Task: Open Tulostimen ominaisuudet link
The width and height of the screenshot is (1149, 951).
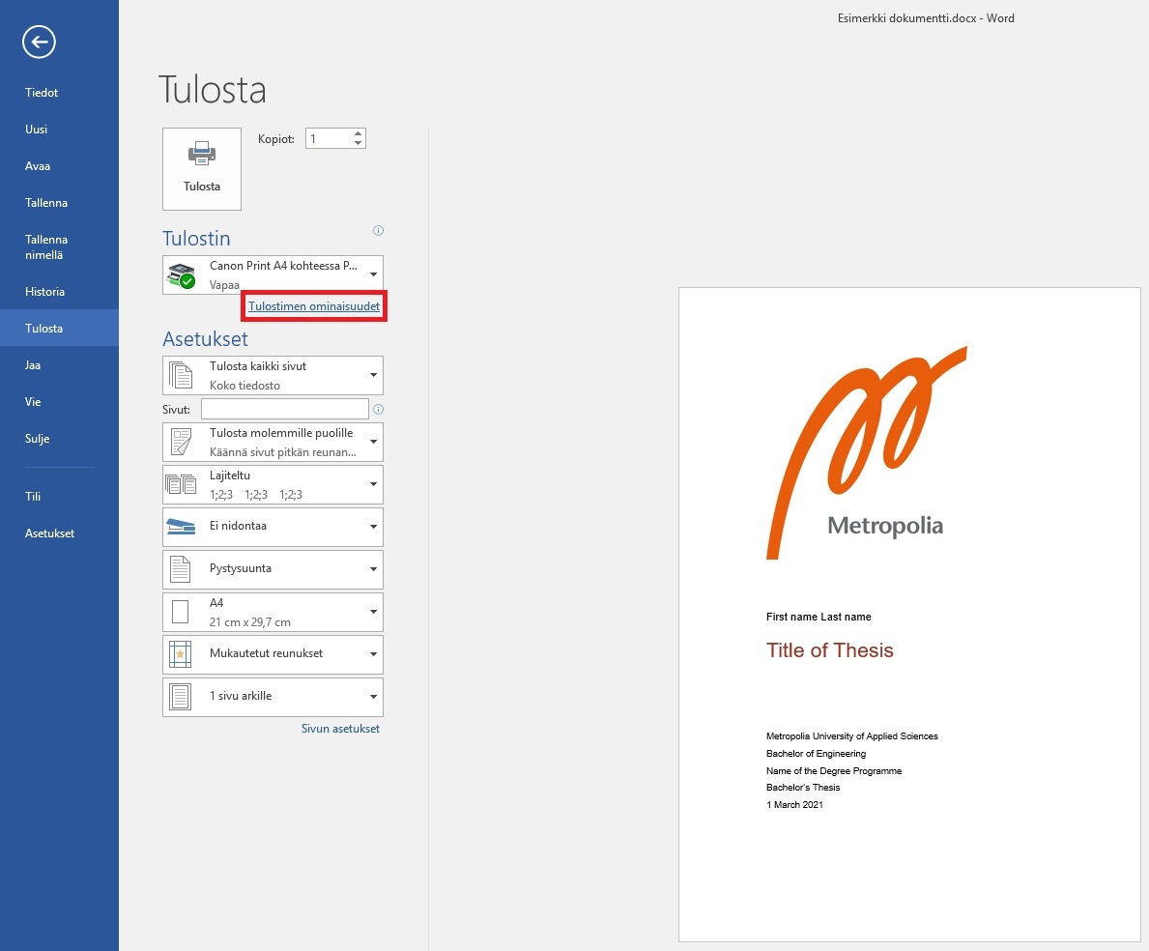Action: click(x=314, y=306)
